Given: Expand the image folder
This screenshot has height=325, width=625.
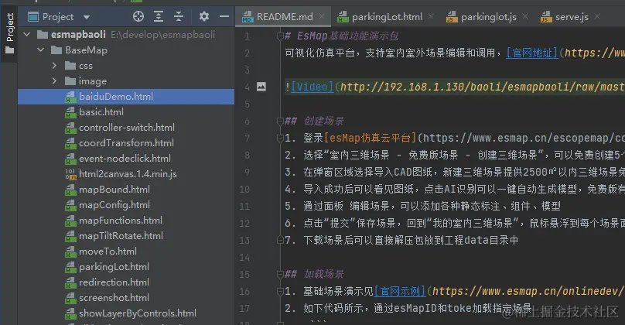Looking at the screenshot, I should click(55, 81).
